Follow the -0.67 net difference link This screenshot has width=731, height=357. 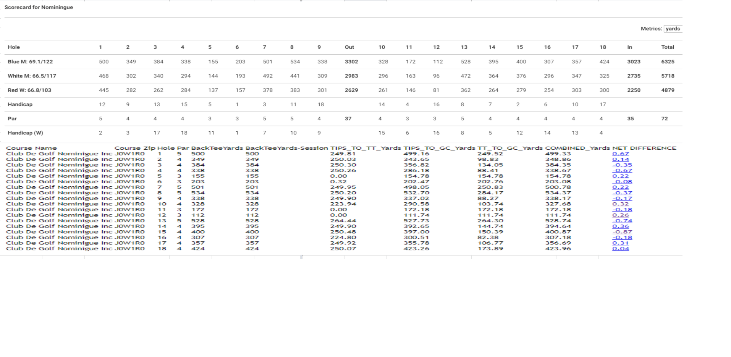pyautogui.click(x=622, y=170)
